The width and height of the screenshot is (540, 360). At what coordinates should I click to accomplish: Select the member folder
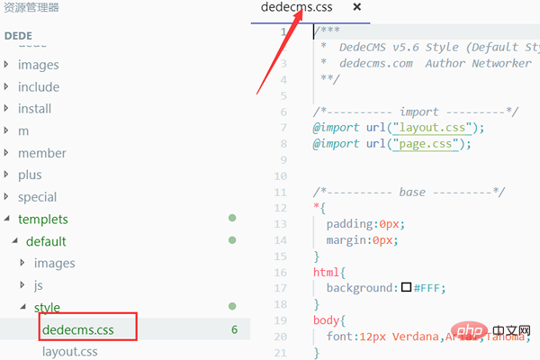tap(42, 153)
